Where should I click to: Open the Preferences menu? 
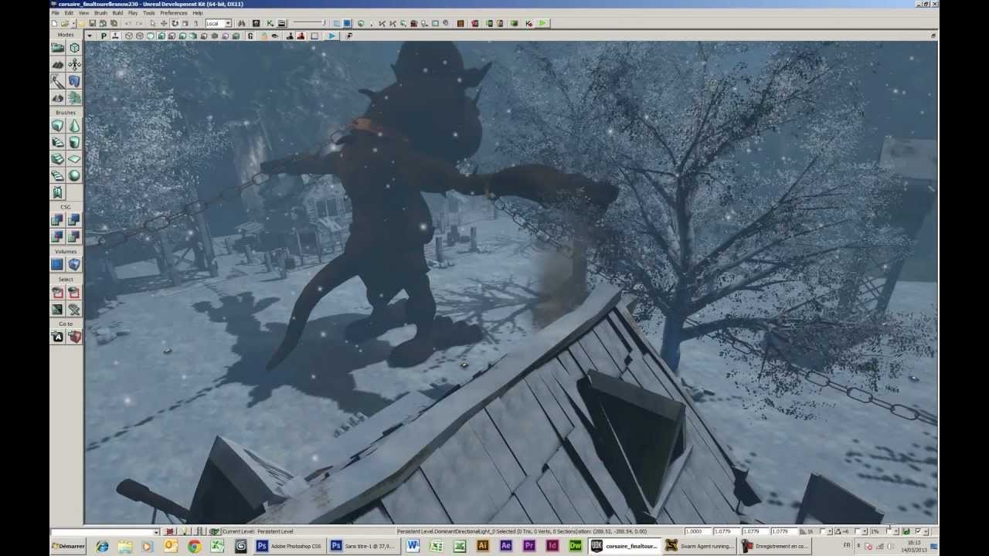pos(174,12)
